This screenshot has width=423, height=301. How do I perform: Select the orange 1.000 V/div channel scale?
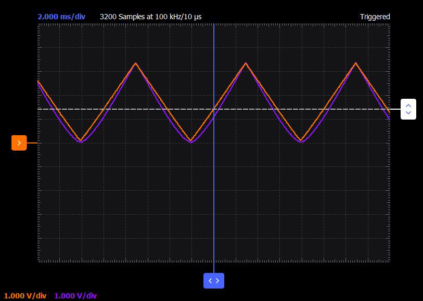(x=25, y=296)
